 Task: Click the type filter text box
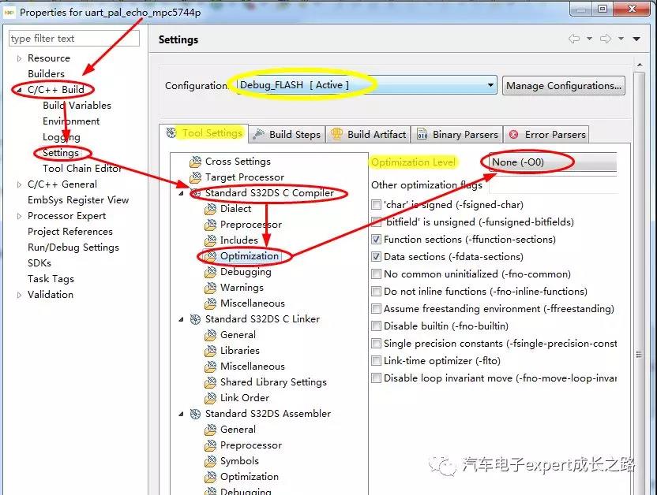[x=74, y=38]
